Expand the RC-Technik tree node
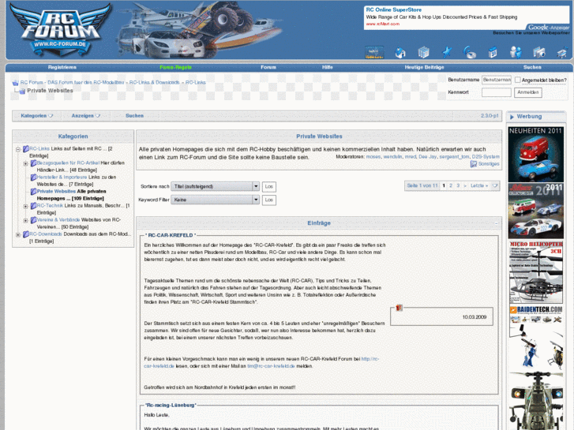 (x=25, y=207)
